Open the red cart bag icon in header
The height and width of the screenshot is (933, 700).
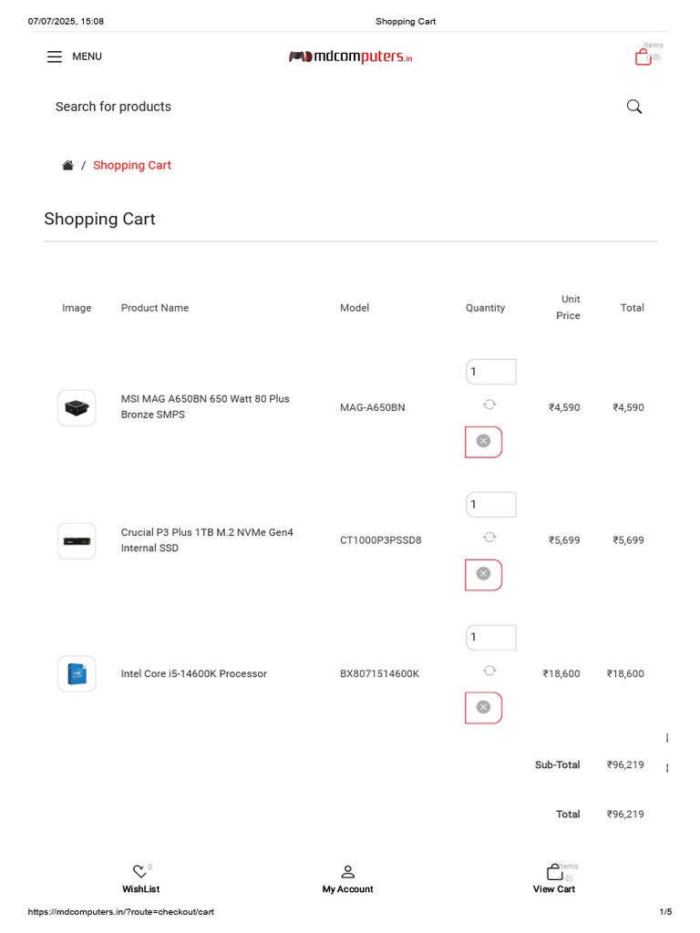tap(643, 57)
